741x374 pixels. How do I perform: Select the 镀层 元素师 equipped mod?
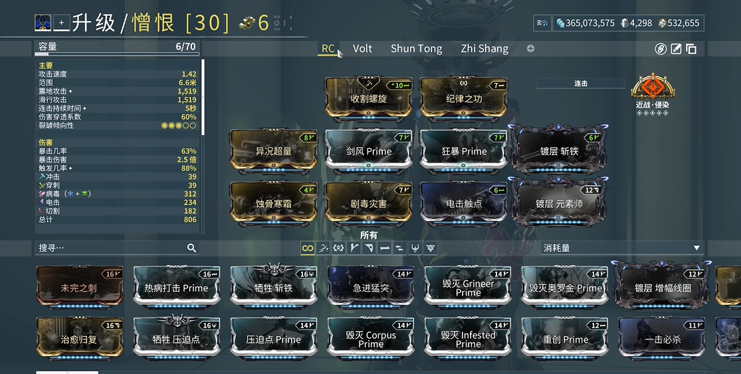559,203
